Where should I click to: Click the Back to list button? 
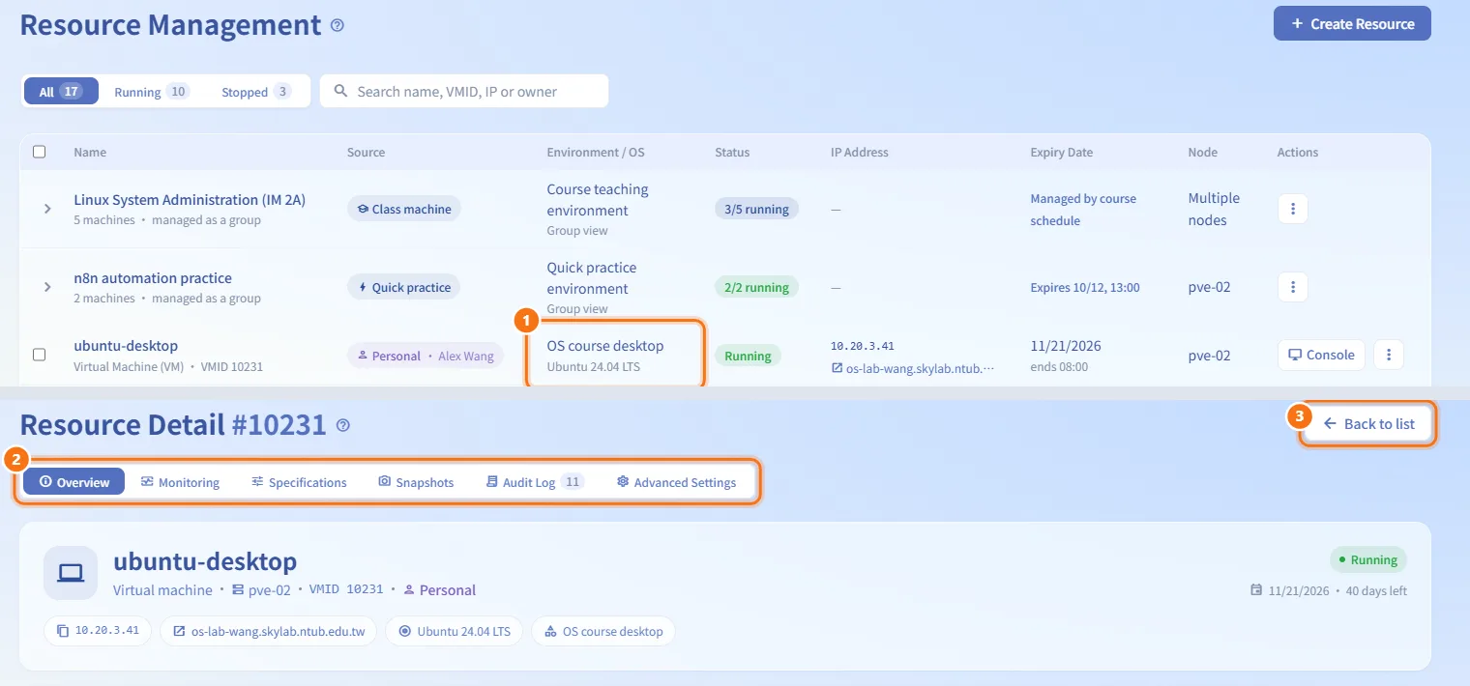click(x=1368, y=423)
